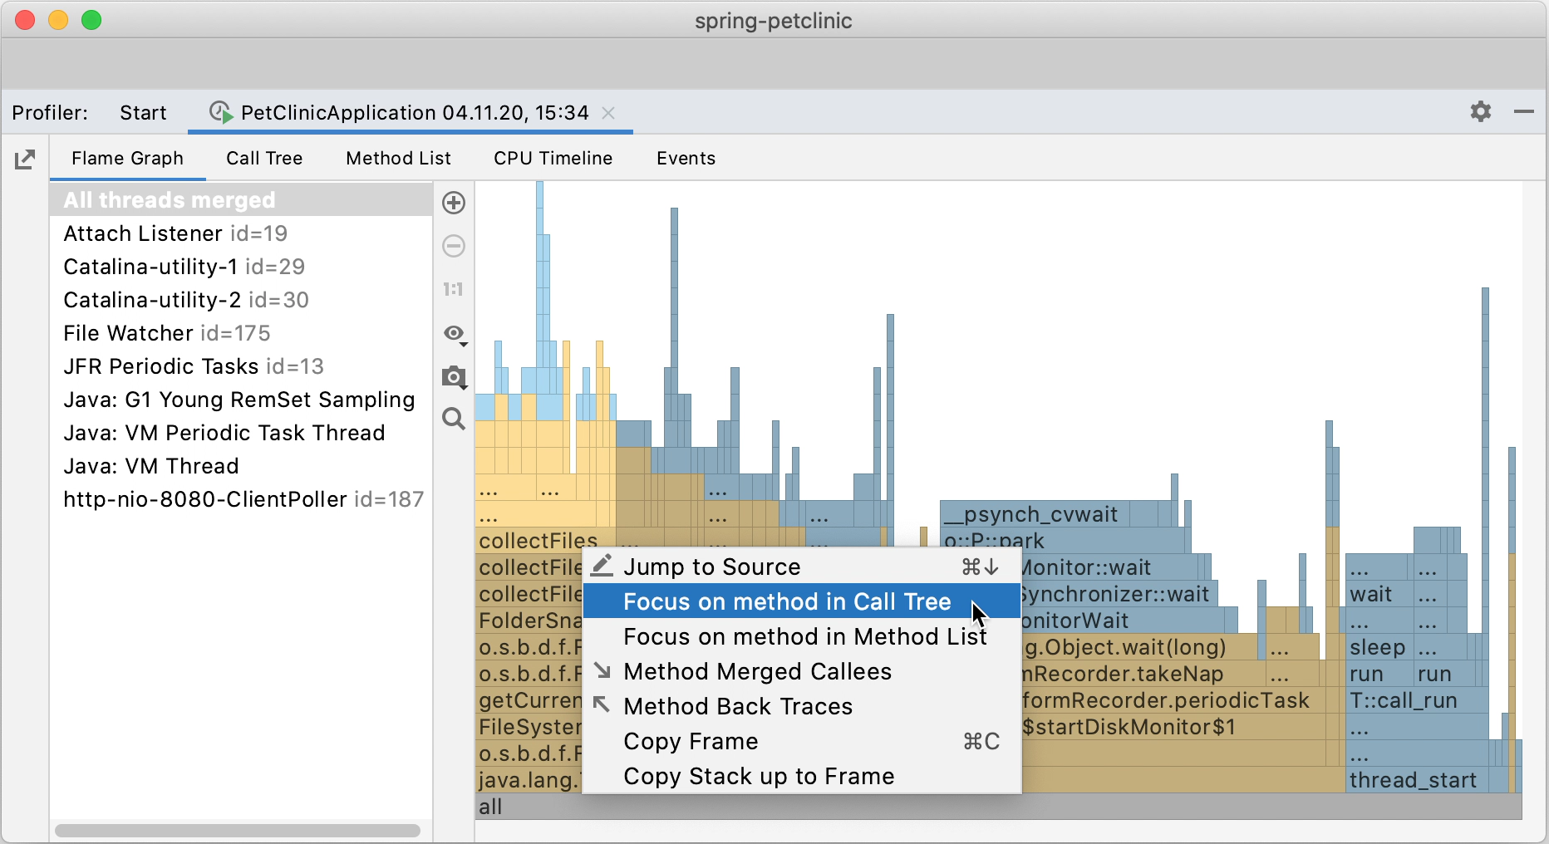The image size is (1549, 844).
Task: Close the PetClinicApplication session tab
Action: pyautogui.click(x=608, y=113)
